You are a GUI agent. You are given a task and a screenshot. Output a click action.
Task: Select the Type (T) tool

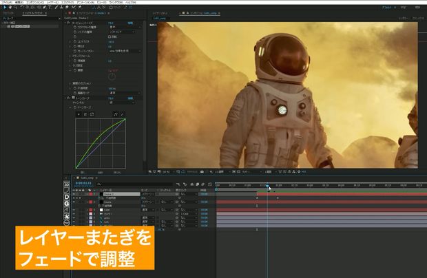[50, 8]
